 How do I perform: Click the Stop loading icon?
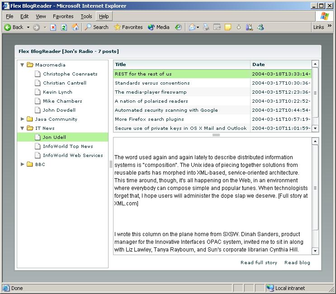(x=53, y=27)
